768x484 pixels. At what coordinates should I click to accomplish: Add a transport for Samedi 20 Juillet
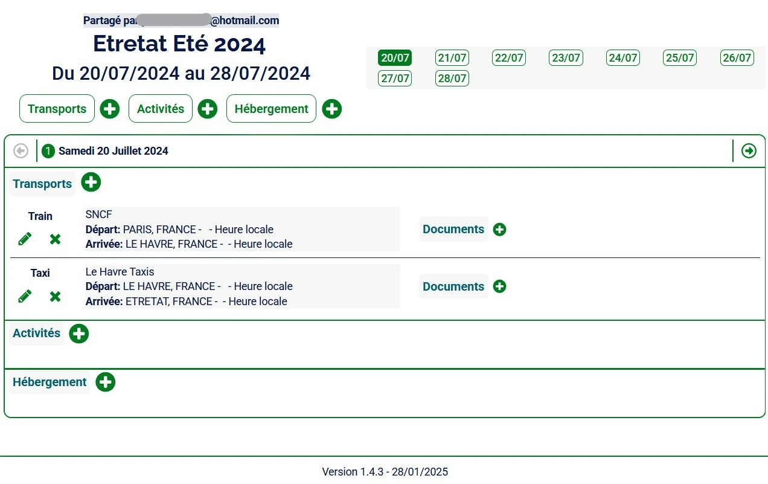91,182
